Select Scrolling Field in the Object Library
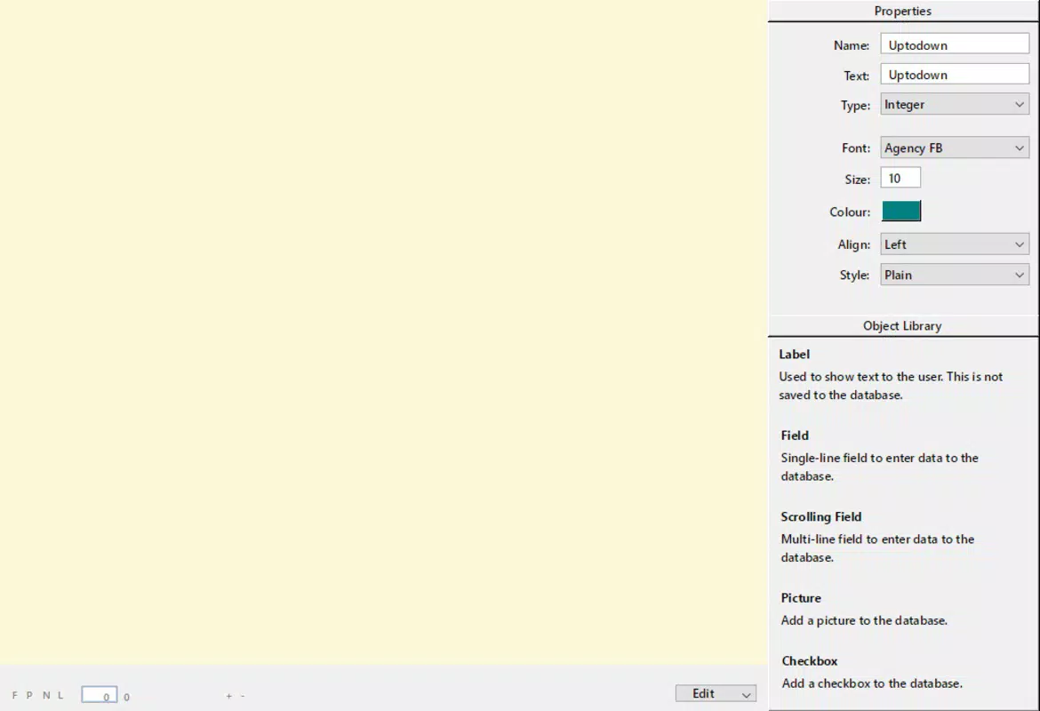 coord(820,516)
